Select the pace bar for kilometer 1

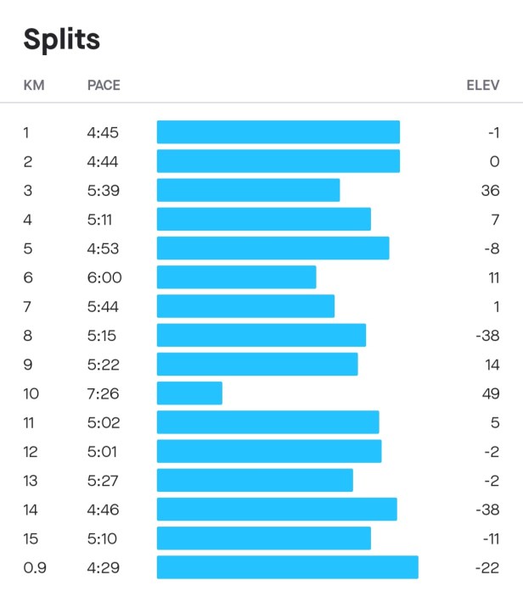point(278,132)
